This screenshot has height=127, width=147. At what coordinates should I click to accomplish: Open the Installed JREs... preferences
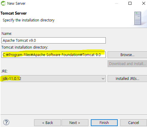tap(127, 79)
